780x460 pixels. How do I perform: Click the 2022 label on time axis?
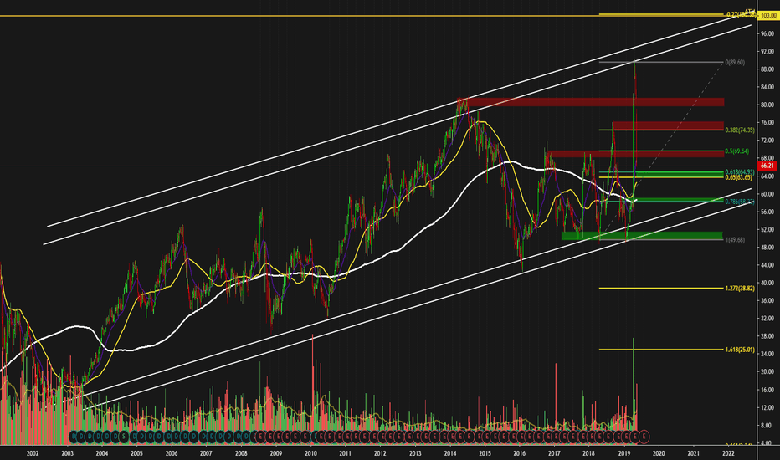pos(728,453)
